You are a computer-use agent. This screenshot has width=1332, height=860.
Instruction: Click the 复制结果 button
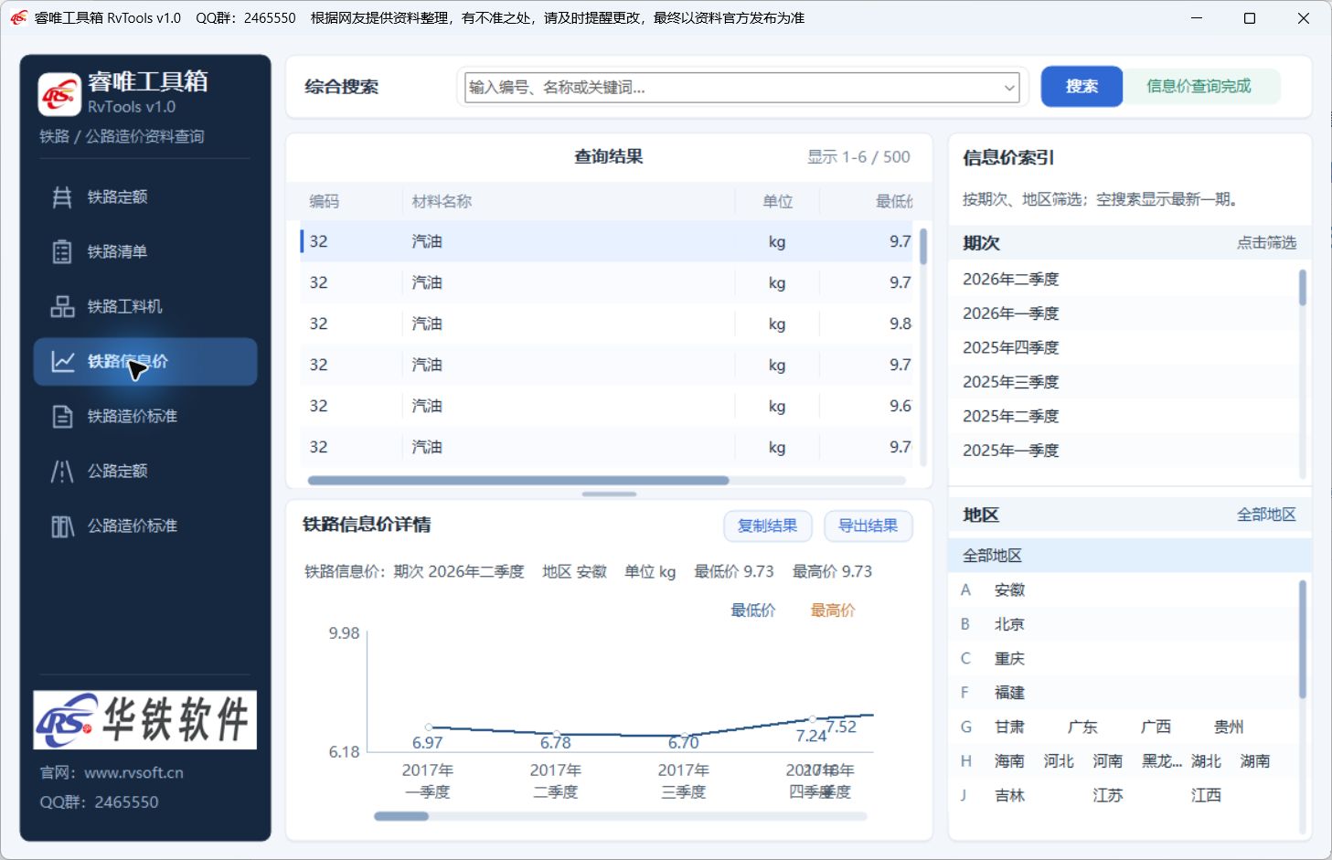767,526
